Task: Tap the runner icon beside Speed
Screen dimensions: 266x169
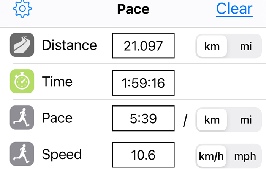Action: coord(22,154)
